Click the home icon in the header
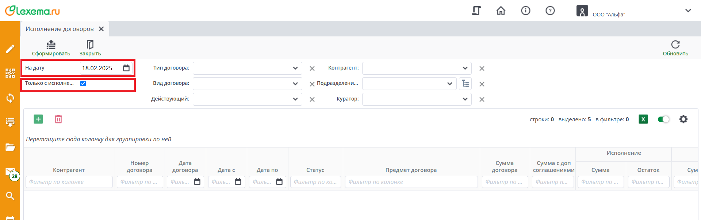701x220 pixels. pyautogui.click(x=501, y=11)
